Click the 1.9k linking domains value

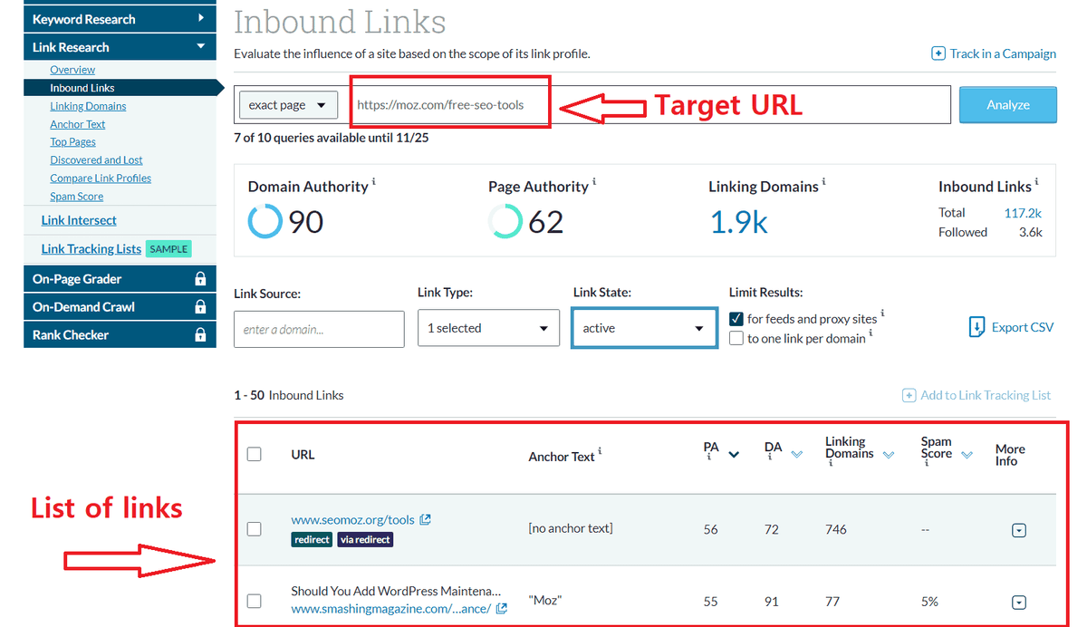coord(738,222)
